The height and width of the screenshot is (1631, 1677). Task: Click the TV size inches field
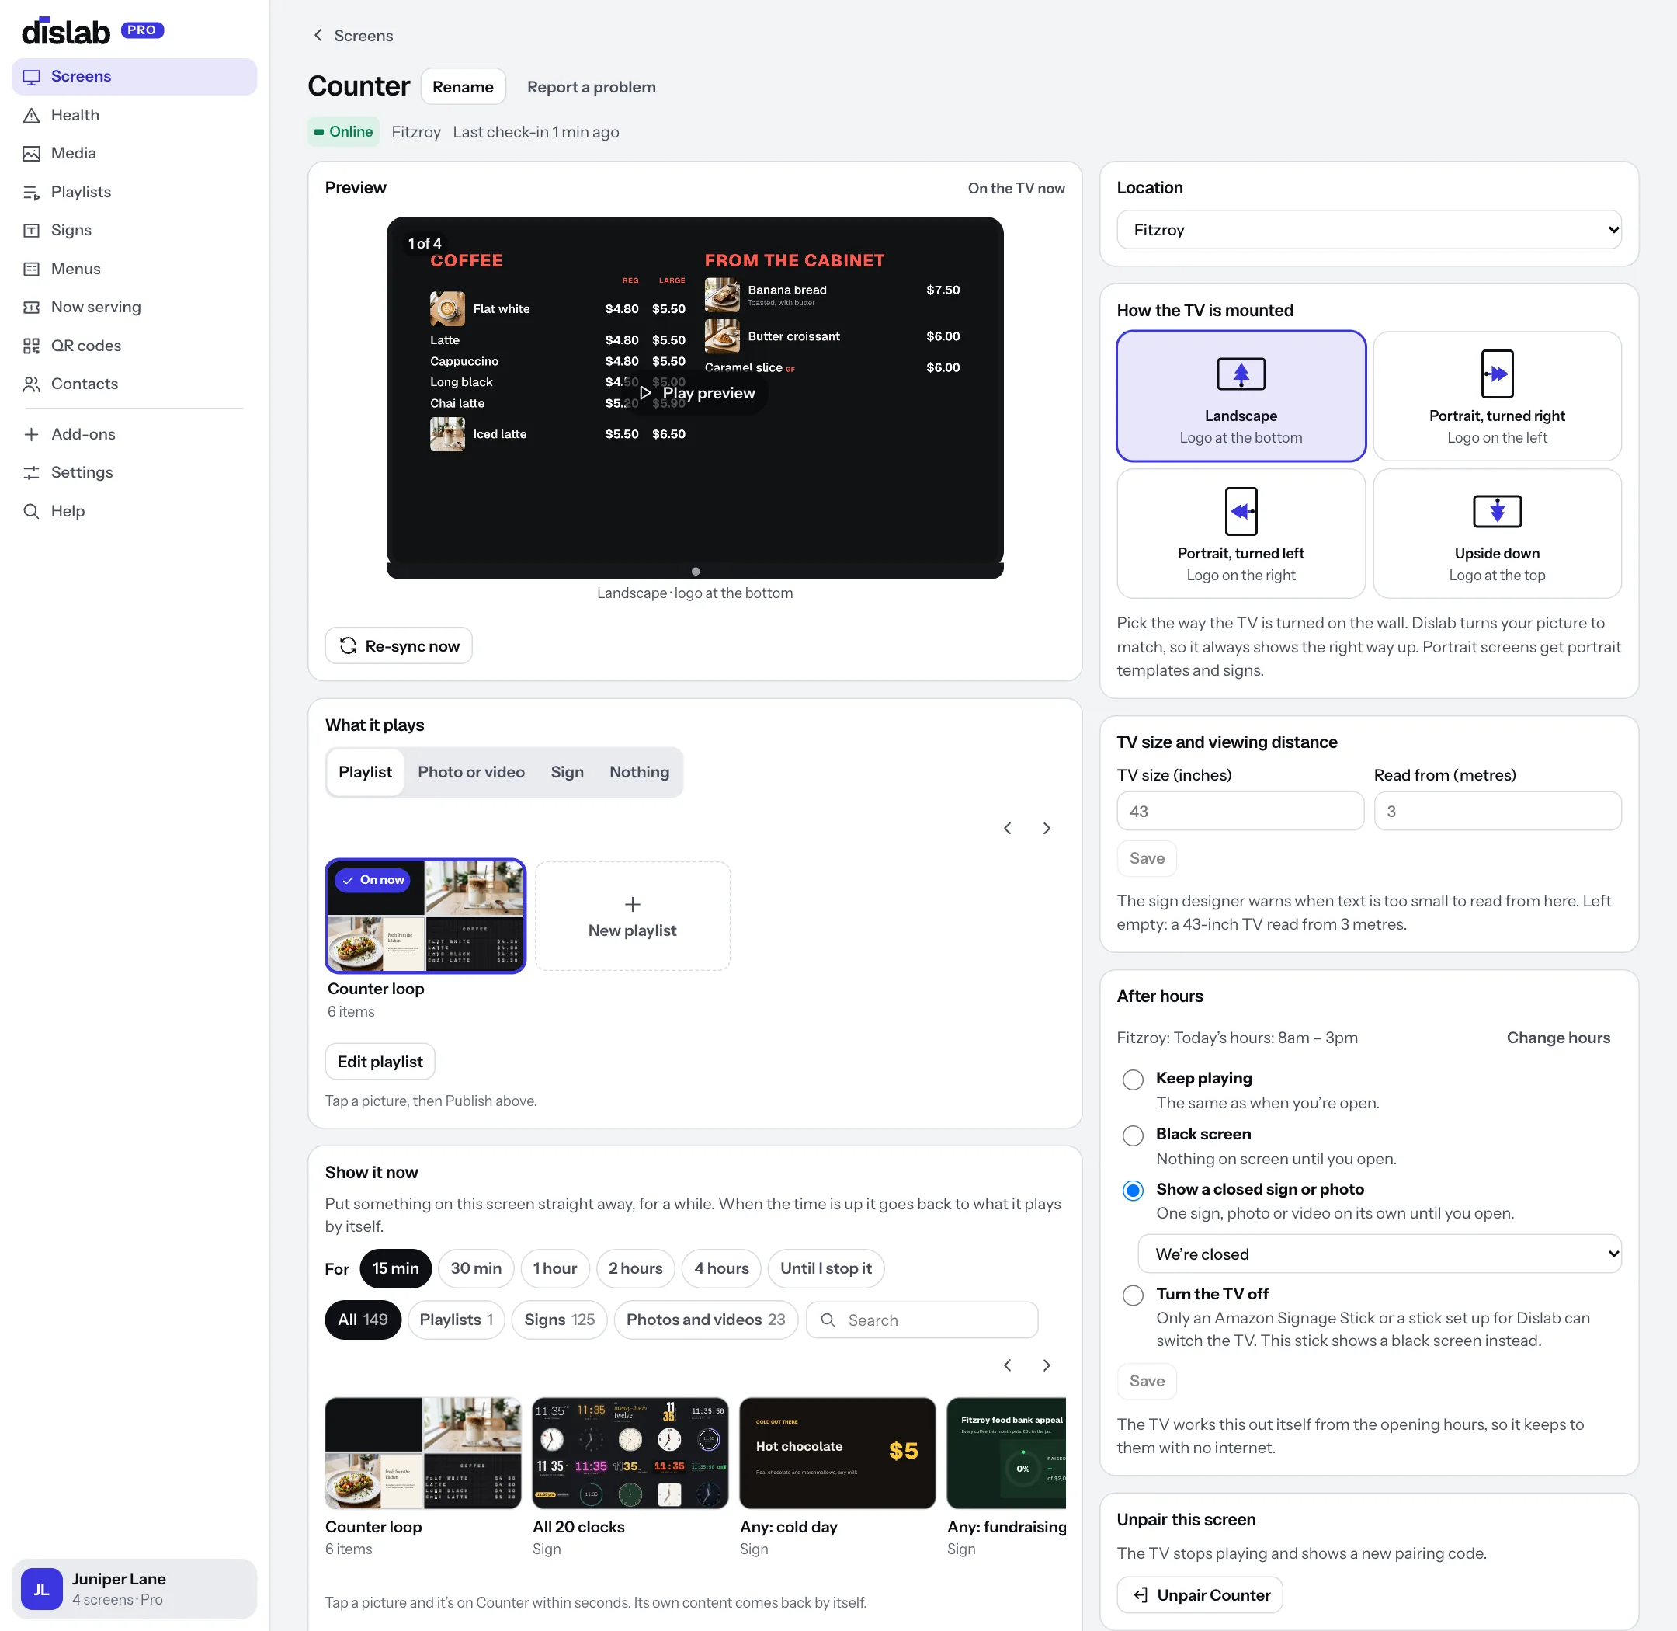point(1239,811)
